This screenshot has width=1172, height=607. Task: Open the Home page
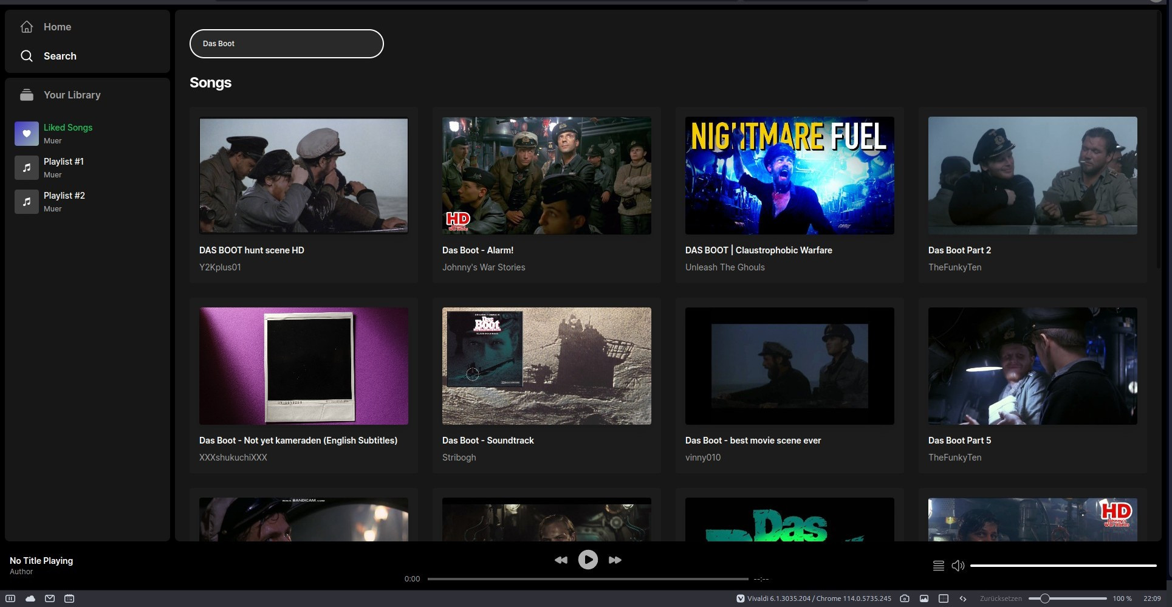[46, 27]
